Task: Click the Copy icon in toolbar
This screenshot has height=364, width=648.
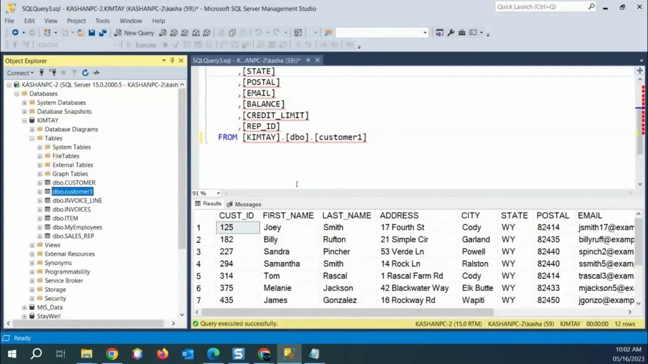Action: point(232,33)
